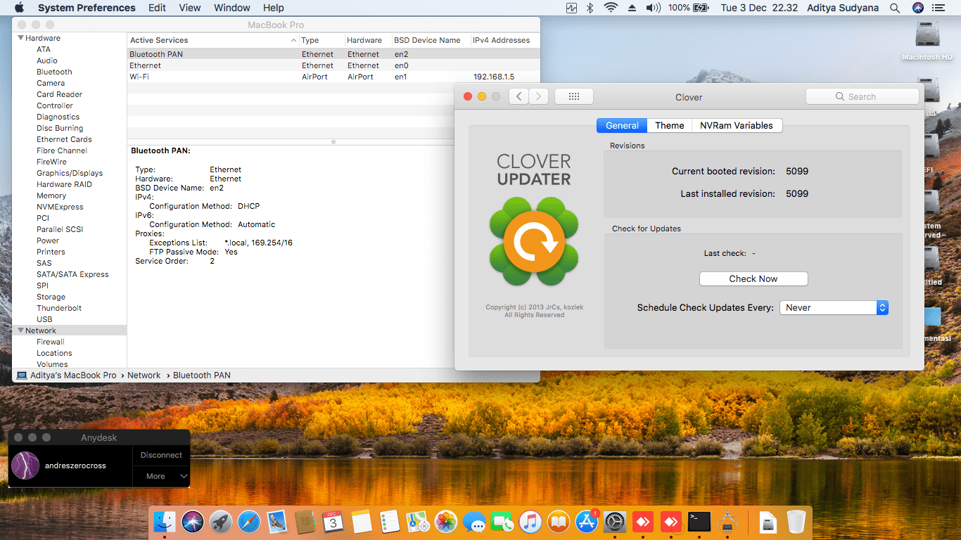
Task: Click the IPv4 Addresses column header
Action: point(505,40)
